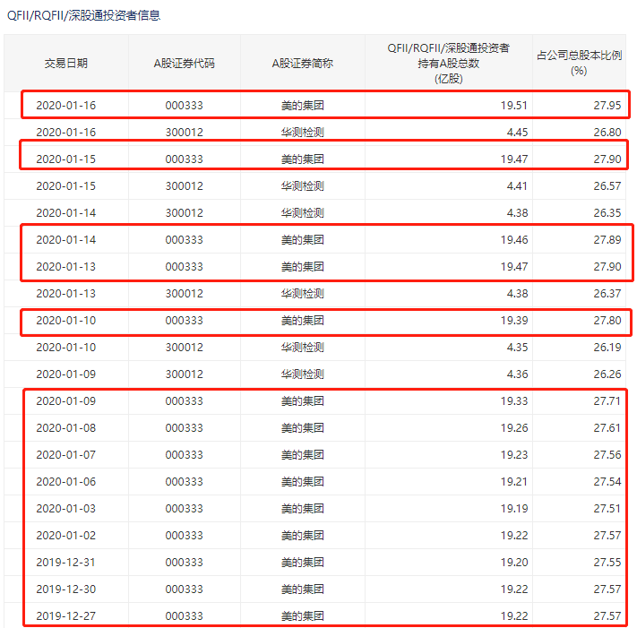Click holdings value 19.26
This screenshot has height=628, width=637.
pyautogui.click(x=514, y=428)
